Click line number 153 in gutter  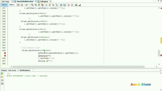(x=4, y=50)
